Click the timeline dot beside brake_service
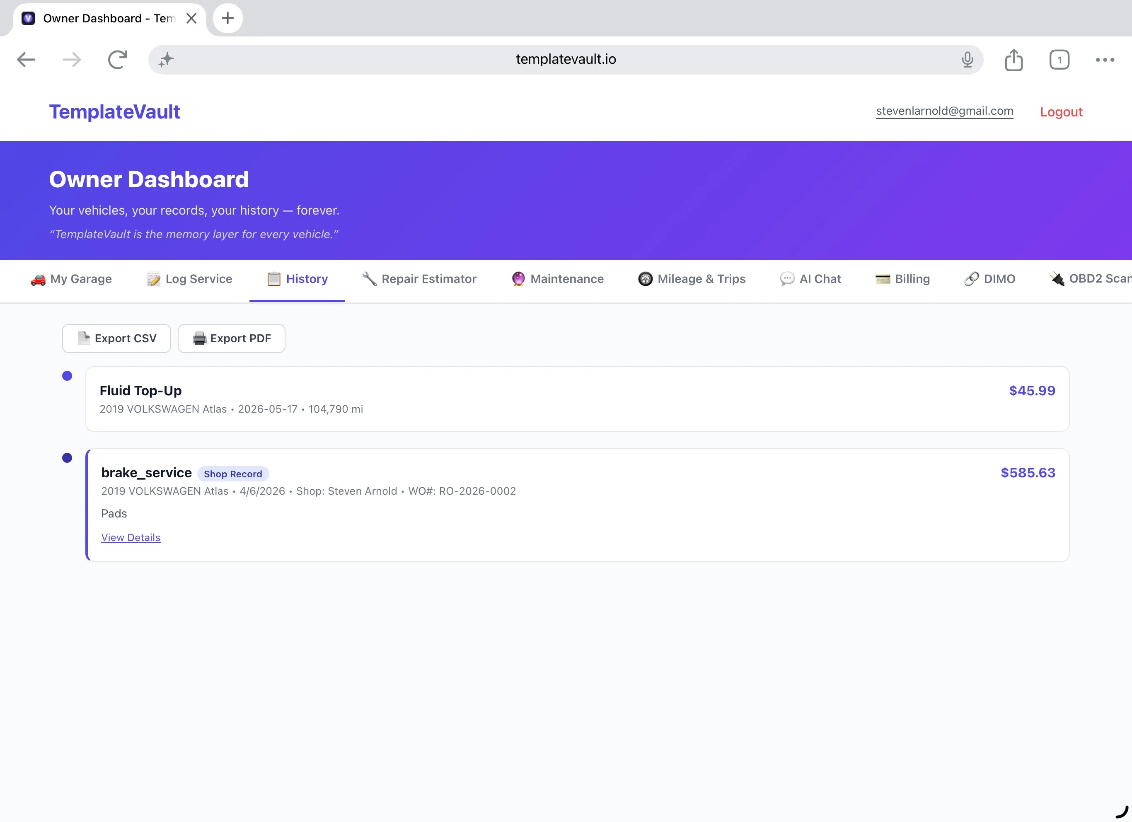Screen dimensions: 1132x822 [x=68, y=458]
